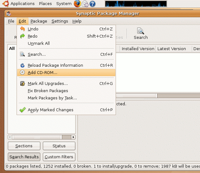Click right arrow of filter list scrollbar

[x=73, y=137]
